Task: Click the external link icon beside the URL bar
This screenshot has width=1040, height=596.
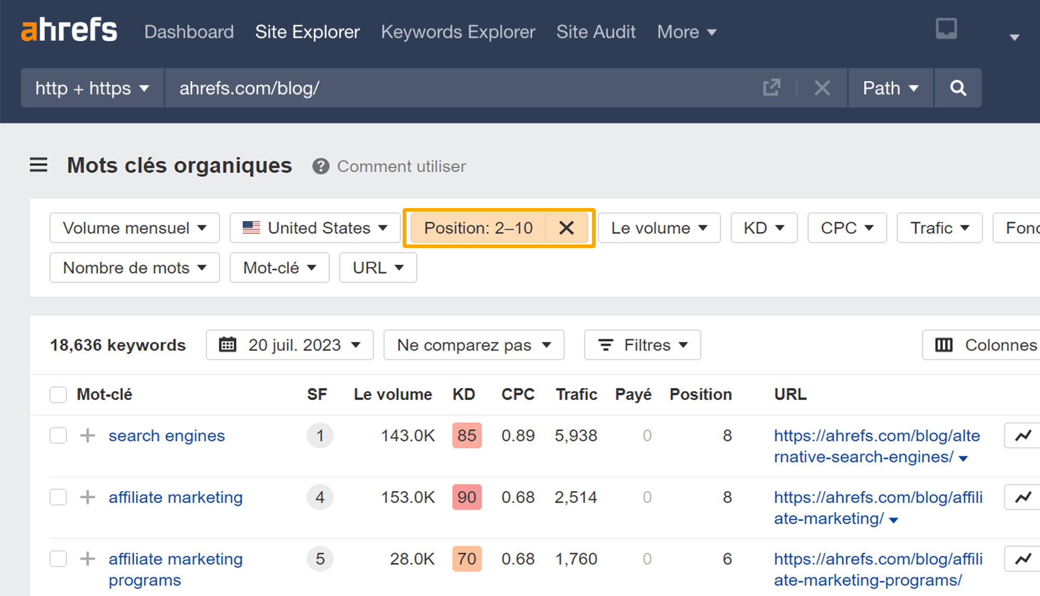Action: [x=772, y=88]
